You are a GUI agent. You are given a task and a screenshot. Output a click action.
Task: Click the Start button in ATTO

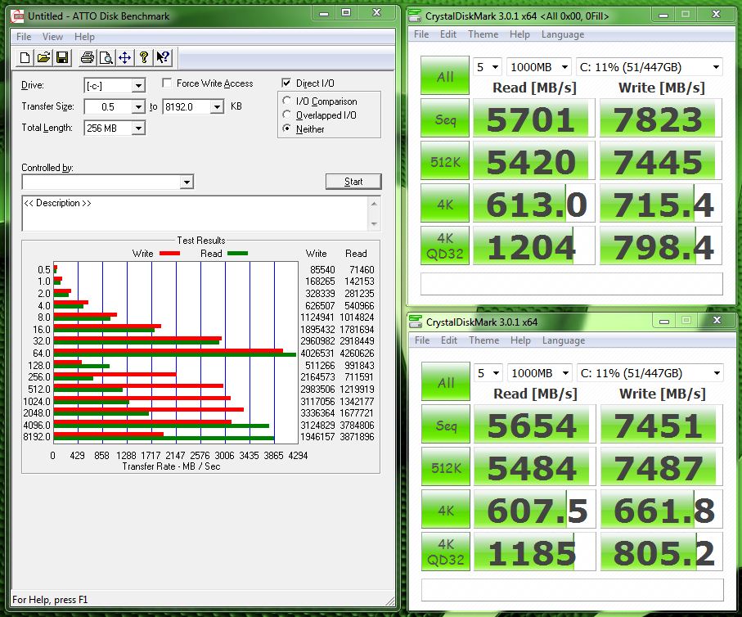[353, 182]
